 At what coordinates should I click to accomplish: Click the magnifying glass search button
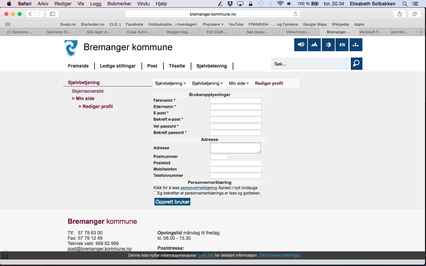[356, 64]
